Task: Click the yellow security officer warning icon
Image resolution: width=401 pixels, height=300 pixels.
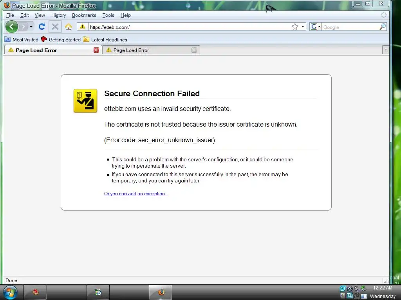Action: 85,101
